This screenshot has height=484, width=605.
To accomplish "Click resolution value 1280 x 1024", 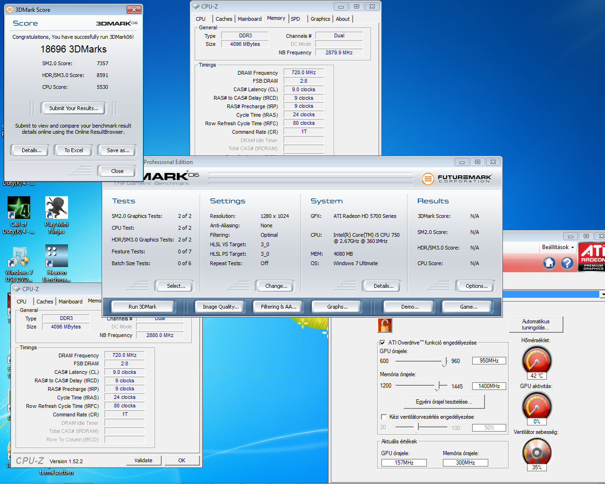I will 275,216.
